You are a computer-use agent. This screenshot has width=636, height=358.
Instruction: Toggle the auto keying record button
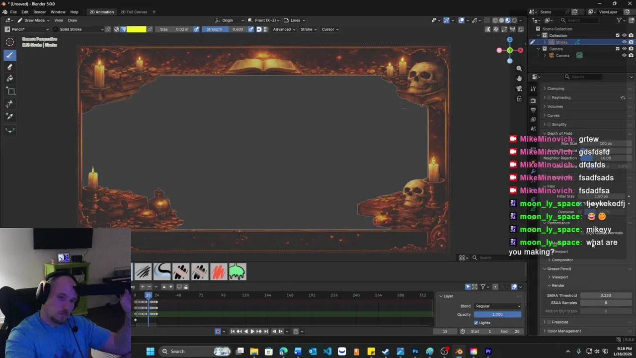pos(218,332)
